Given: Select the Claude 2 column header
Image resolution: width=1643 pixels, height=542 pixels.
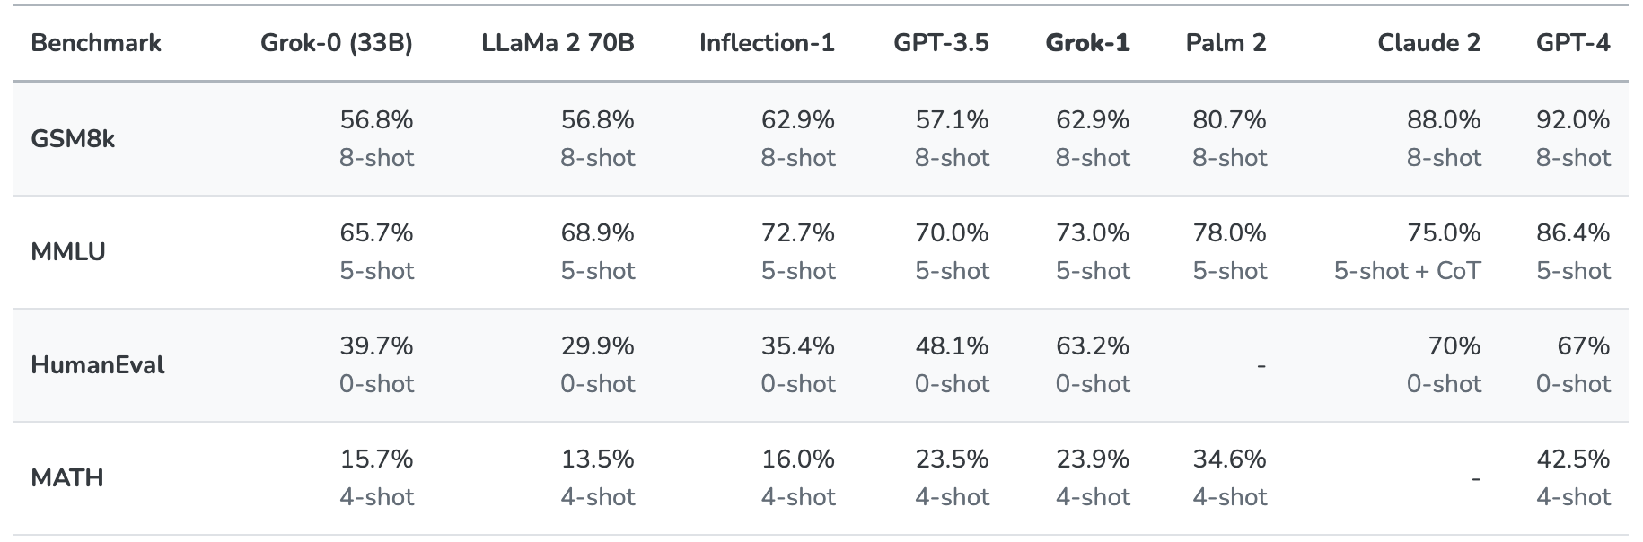Looking at the screenshot, I should tap(1428, 42).
